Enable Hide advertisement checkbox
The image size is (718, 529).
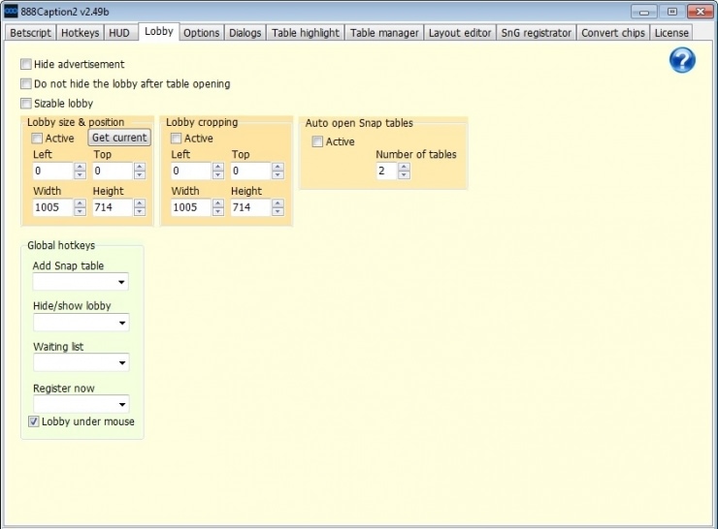tap(26, 64)
